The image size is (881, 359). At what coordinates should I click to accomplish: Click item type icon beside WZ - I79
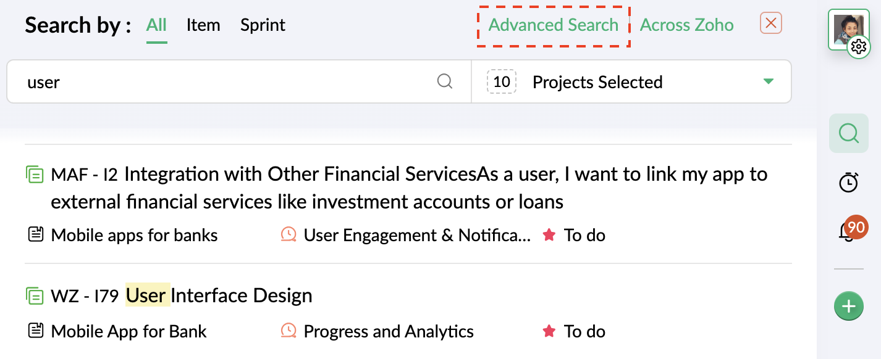[x=35, y=296]
